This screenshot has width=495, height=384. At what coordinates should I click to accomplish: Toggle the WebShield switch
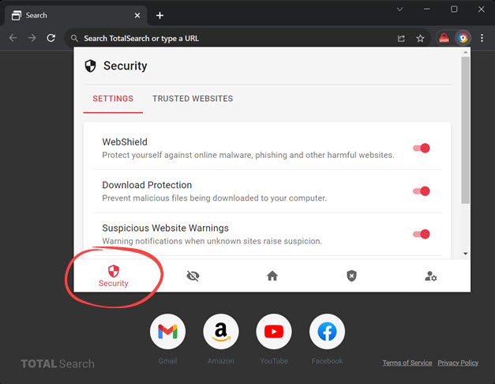(422, 148)
